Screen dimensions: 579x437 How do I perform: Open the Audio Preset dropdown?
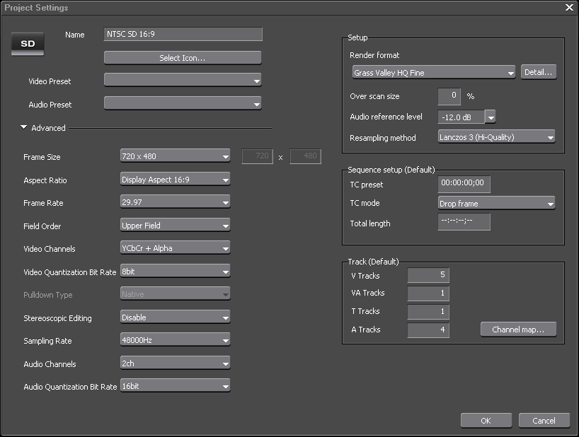pos(183,104)
